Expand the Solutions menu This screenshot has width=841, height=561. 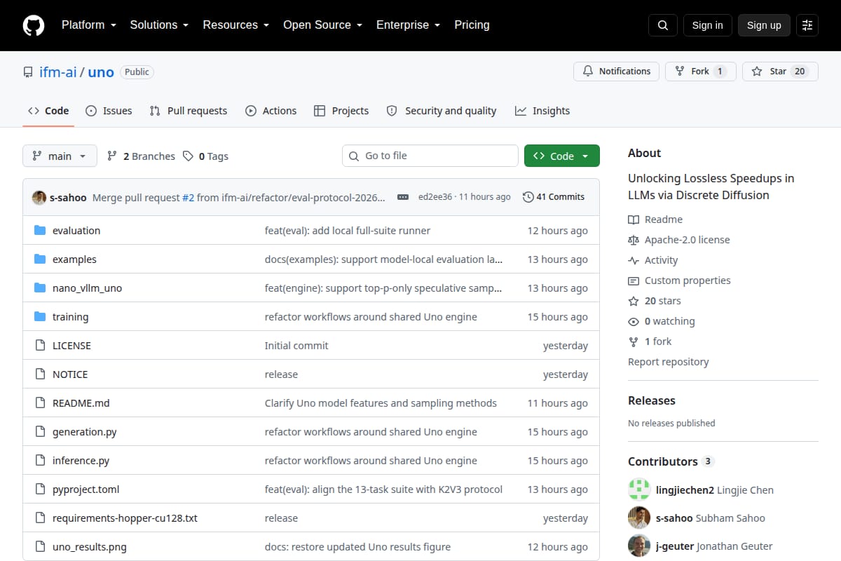coord(159,25)
